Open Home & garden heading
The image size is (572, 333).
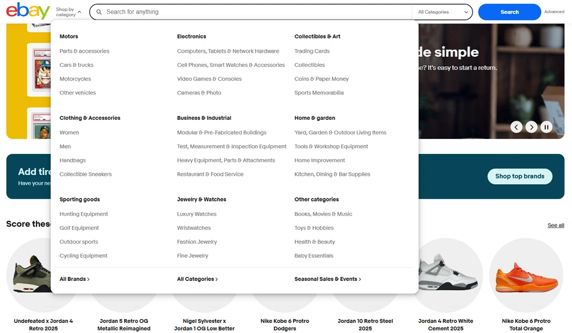pyautogui.click(x=315, y=118)
